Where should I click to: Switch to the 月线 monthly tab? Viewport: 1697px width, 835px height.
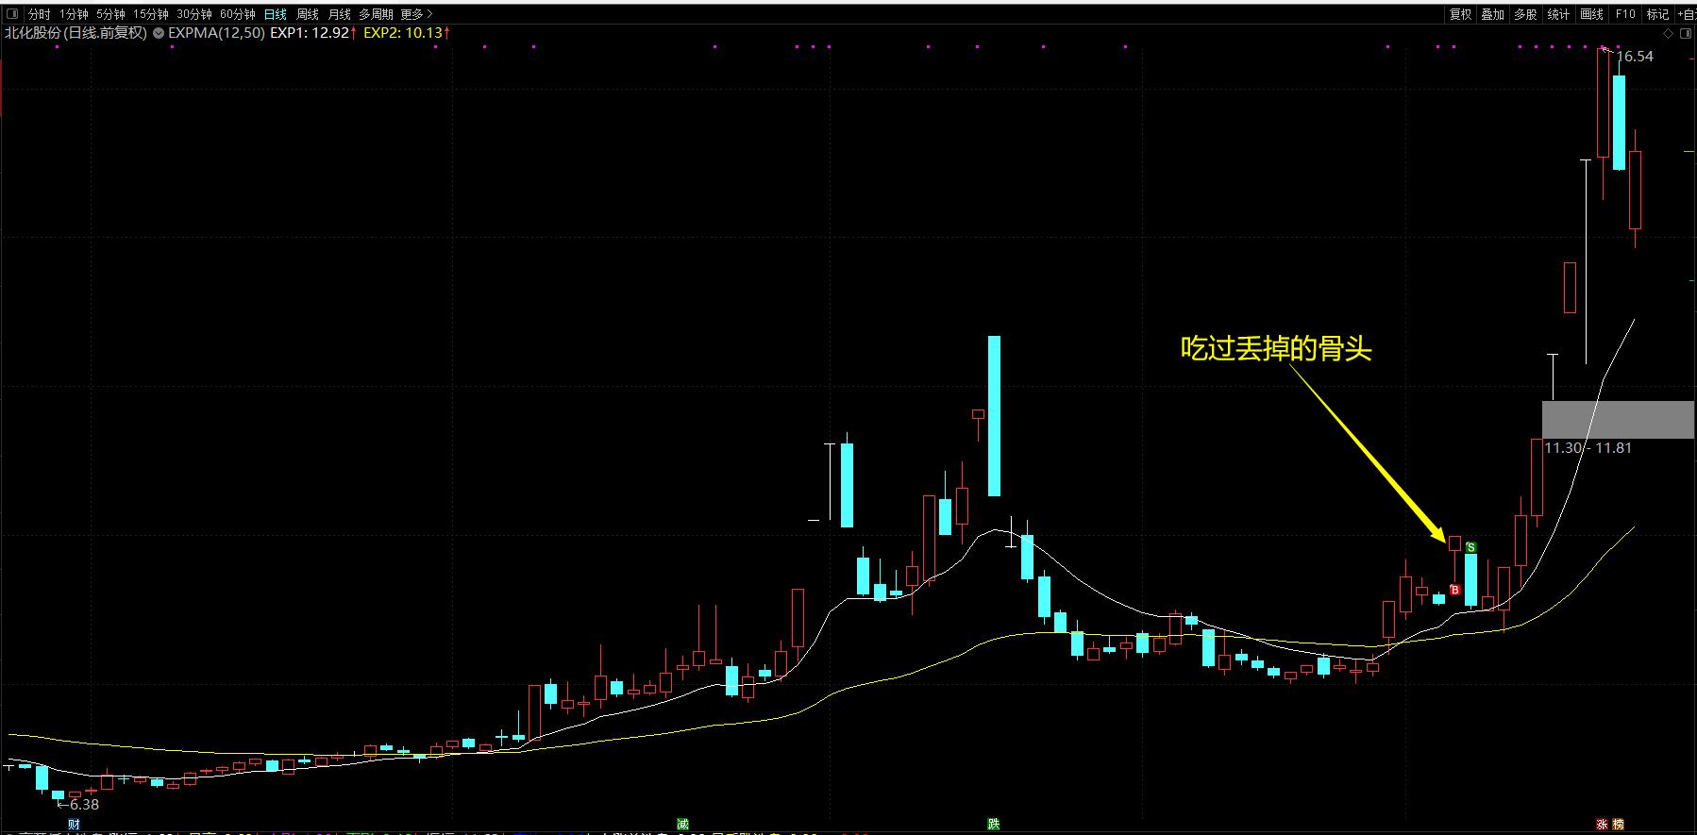tap(340, 14)
